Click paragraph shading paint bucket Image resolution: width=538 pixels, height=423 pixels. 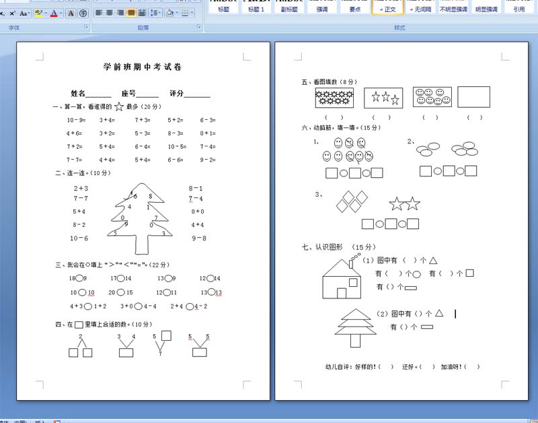click(169, 13)
